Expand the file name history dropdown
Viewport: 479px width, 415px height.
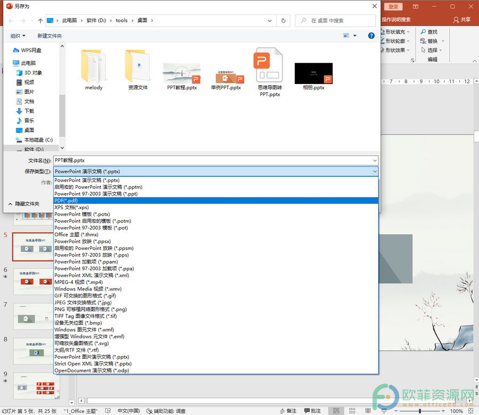coord(375,160)
